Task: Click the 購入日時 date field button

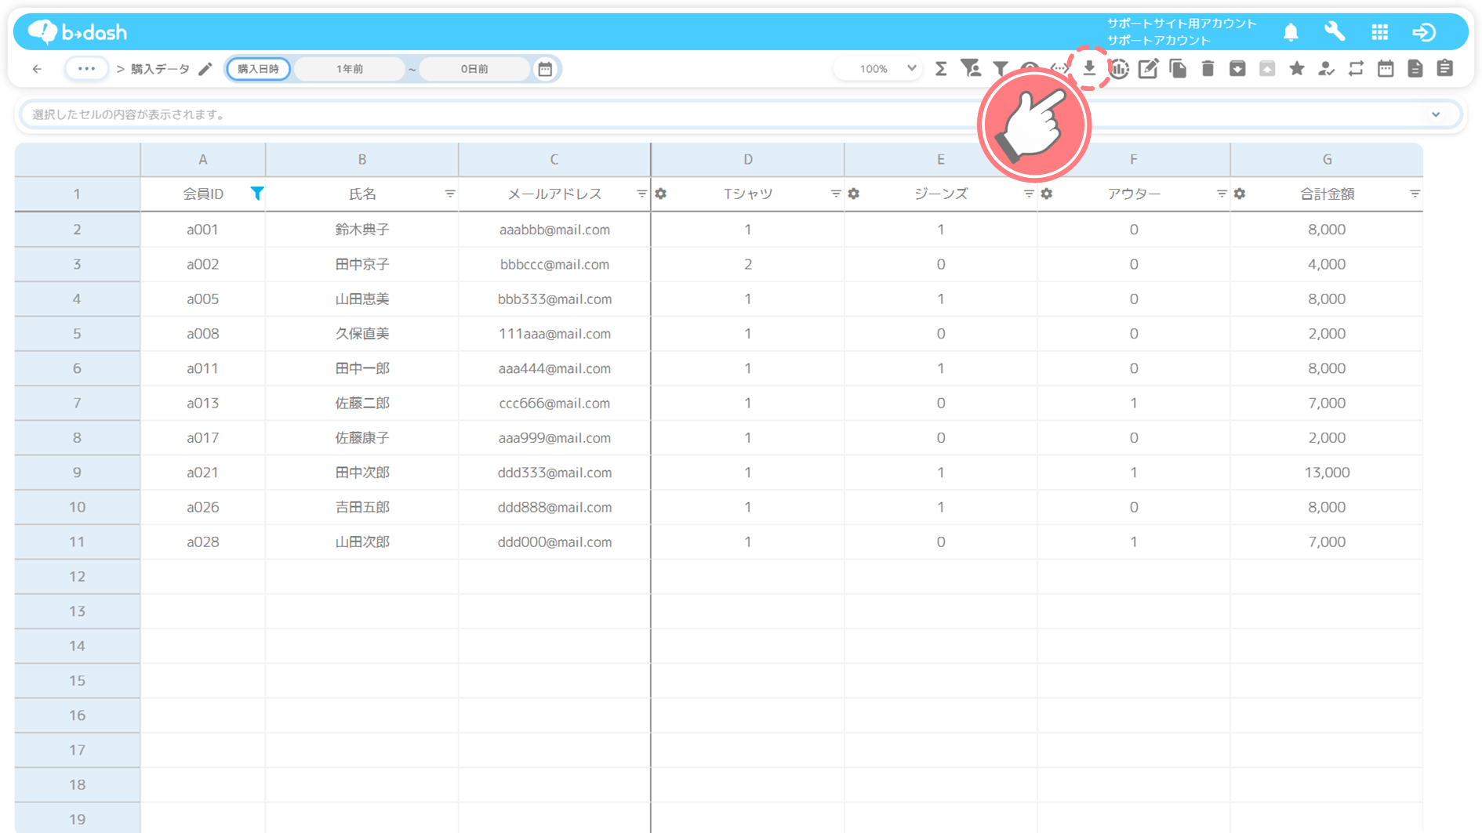Action: [259, 69]
